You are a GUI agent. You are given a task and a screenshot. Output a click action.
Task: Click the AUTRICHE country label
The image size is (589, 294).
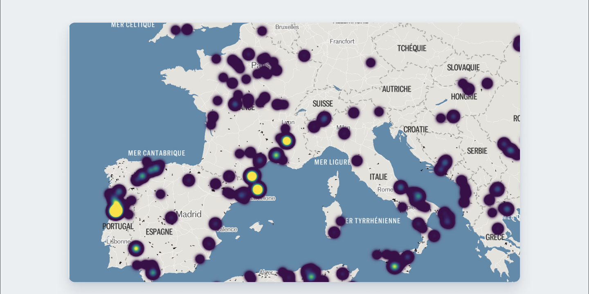point(397,89)
